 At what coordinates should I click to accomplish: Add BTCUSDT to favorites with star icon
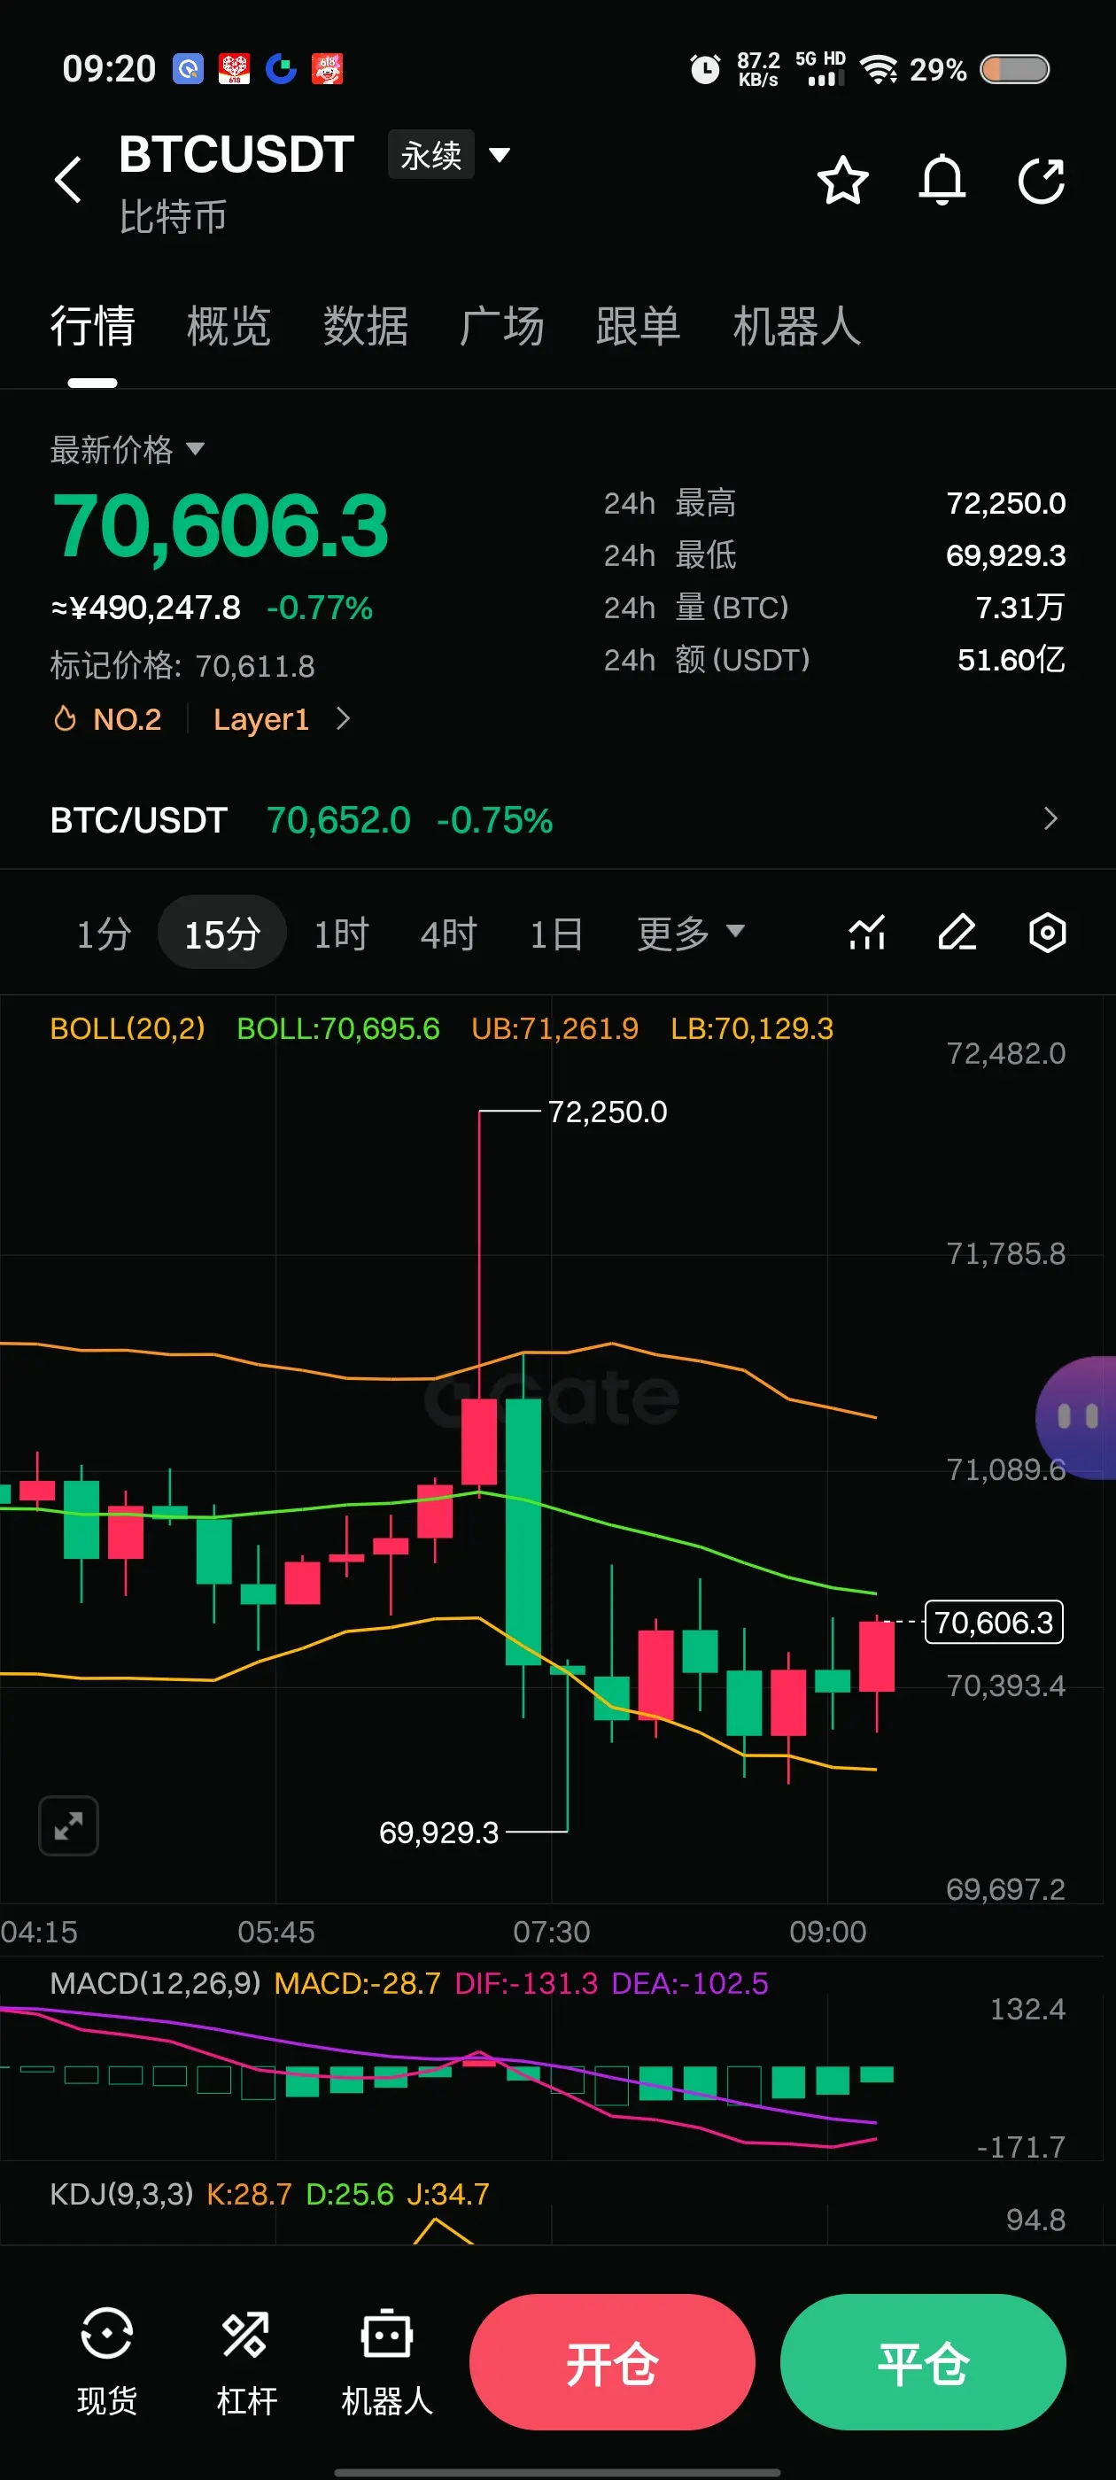point(842,180)
